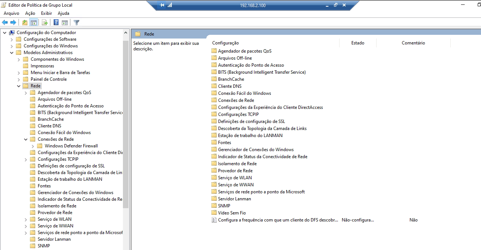481x250 pixels.
Task: Expand Painel de Controle in tree
Action: tap(19, 79)
